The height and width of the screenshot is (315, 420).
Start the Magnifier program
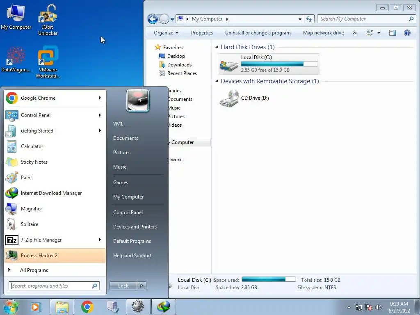(55, 209)
